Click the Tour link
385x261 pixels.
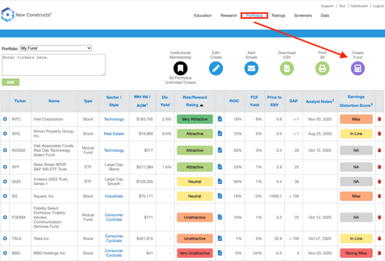342,6
